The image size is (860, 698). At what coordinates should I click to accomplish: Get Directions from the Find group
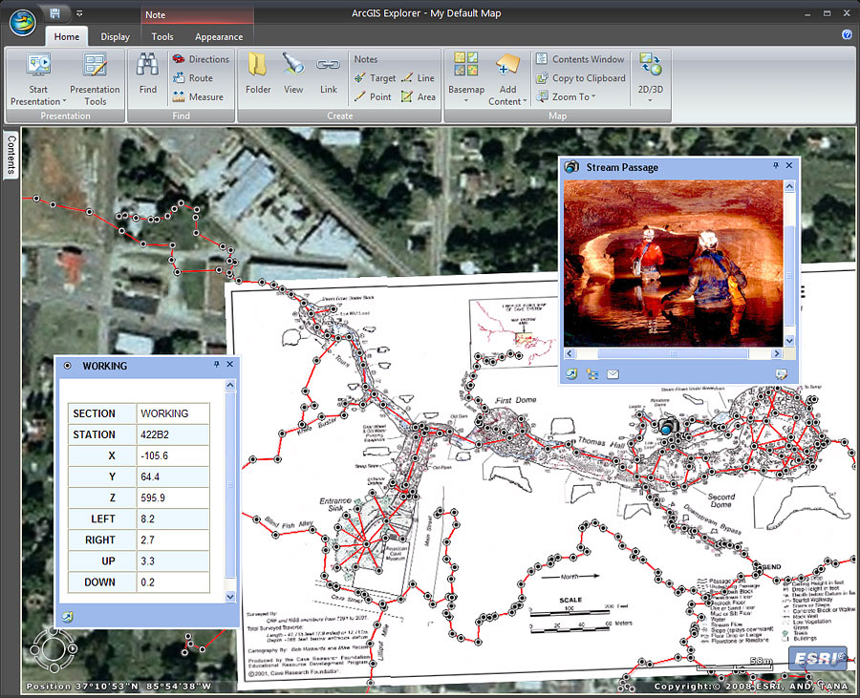(x=201, y=59)
